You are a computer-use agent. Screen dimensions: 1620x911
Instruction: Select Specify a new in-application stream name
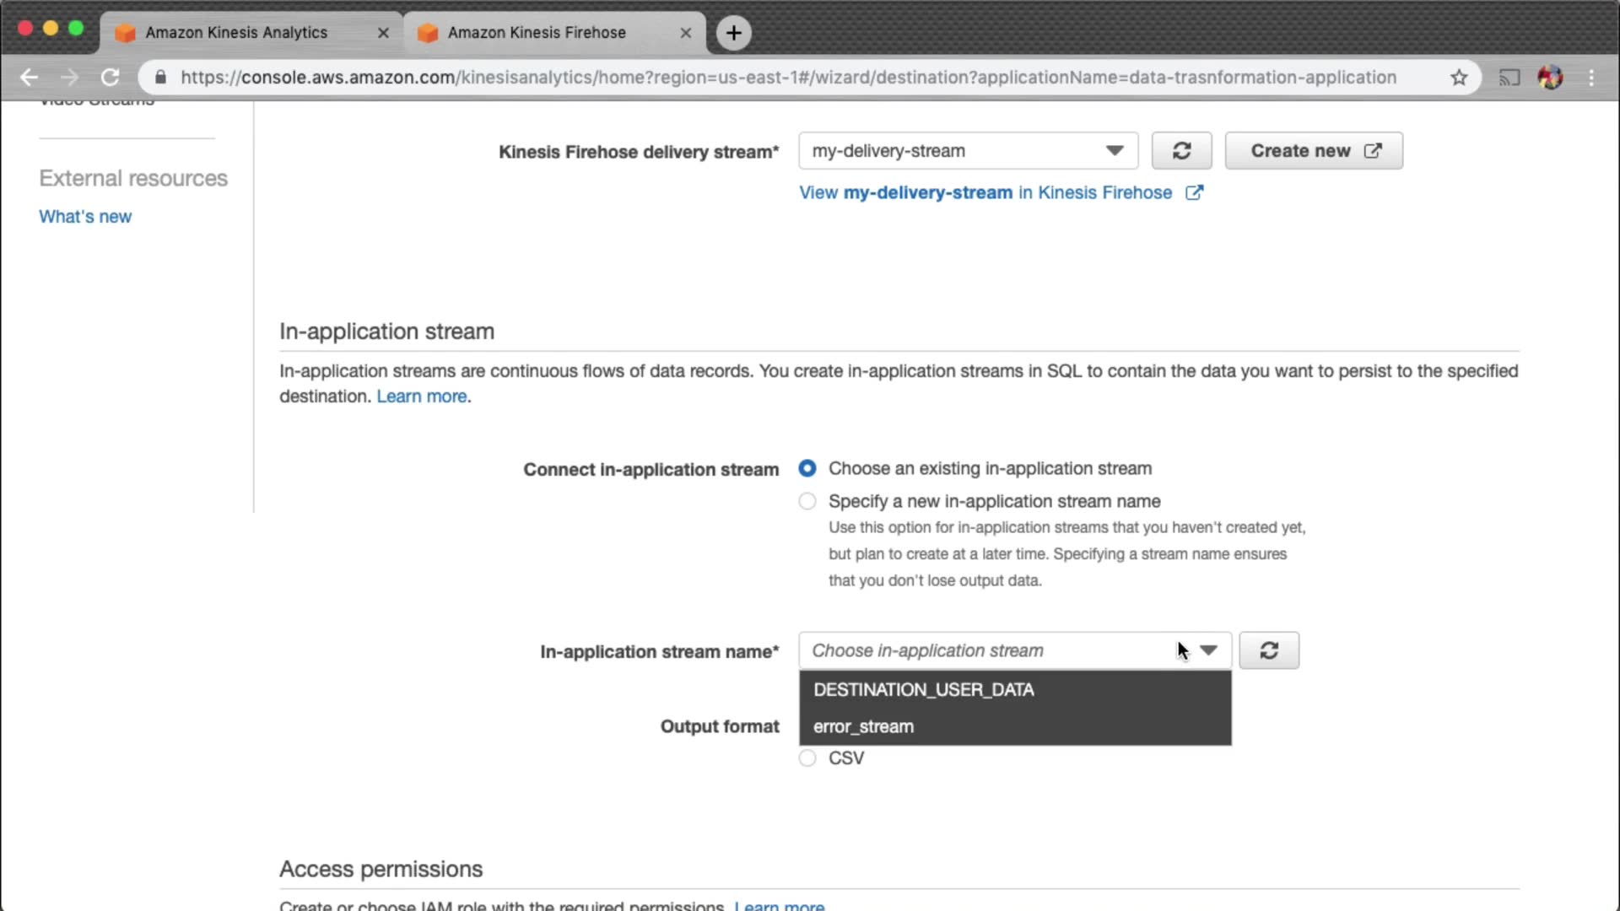point(807,501)
